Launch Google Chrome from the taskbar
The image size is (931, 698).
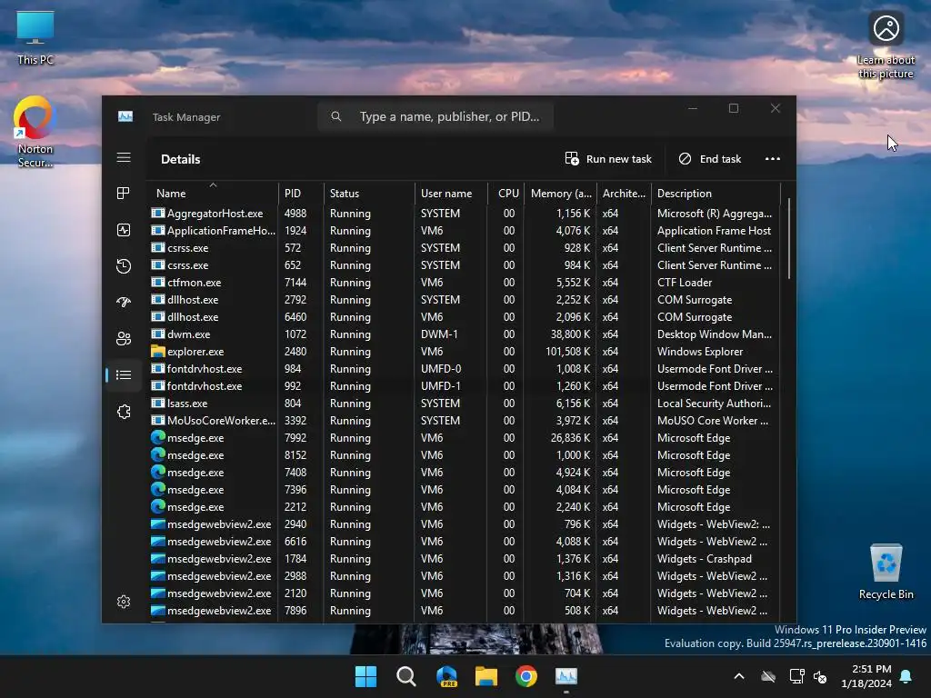[526, 676]
